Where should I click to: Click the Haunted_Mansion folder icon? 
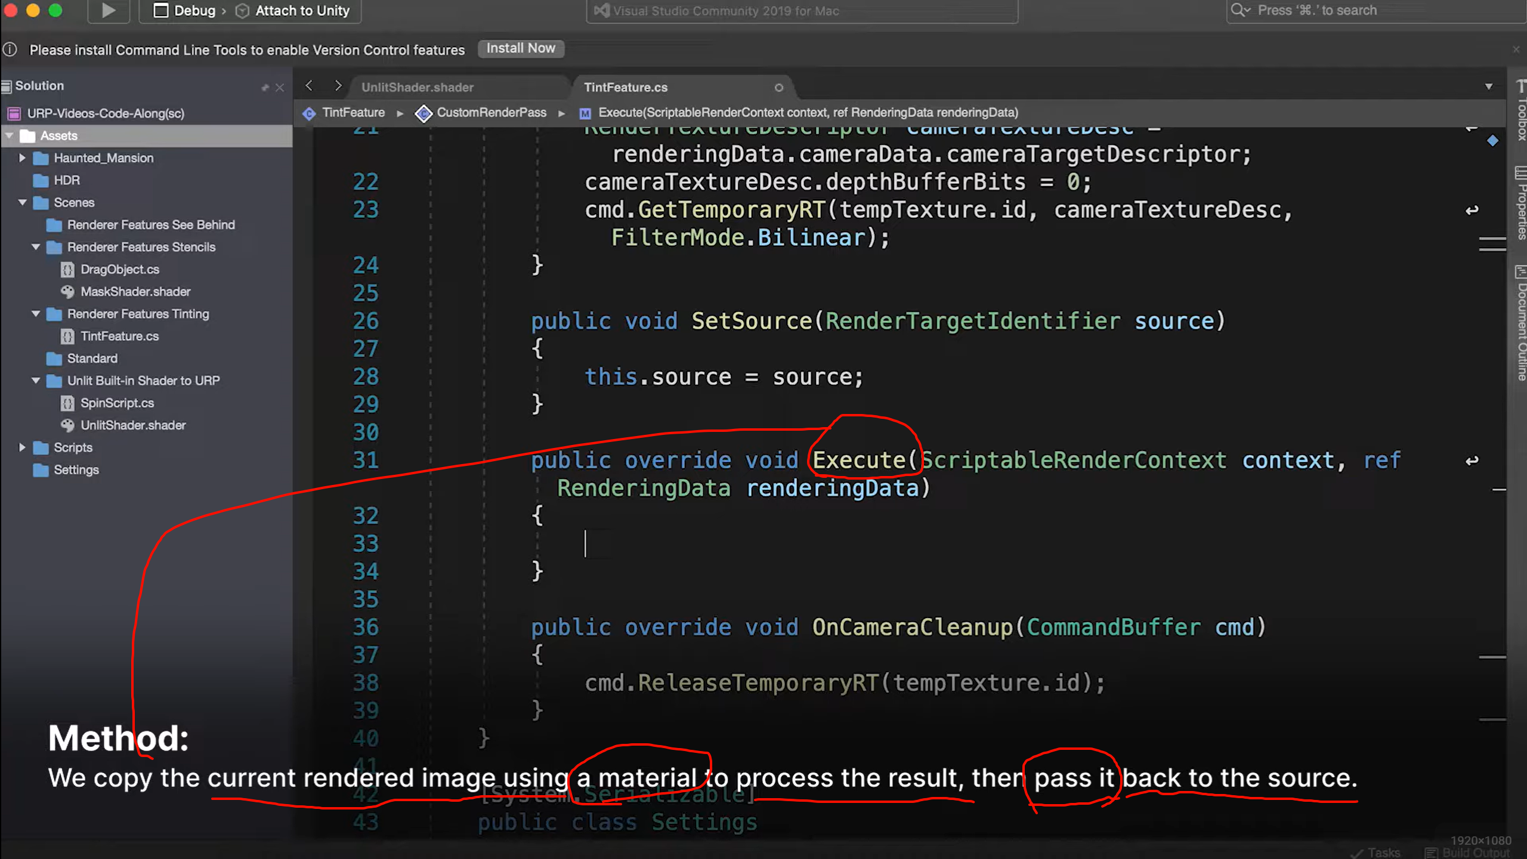pos(41,158)
